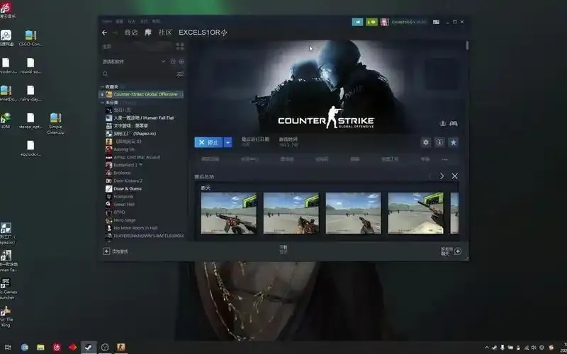Open the fourth screenshot thumbnail
The image size is (567, 354).
(x=416, y=213)
